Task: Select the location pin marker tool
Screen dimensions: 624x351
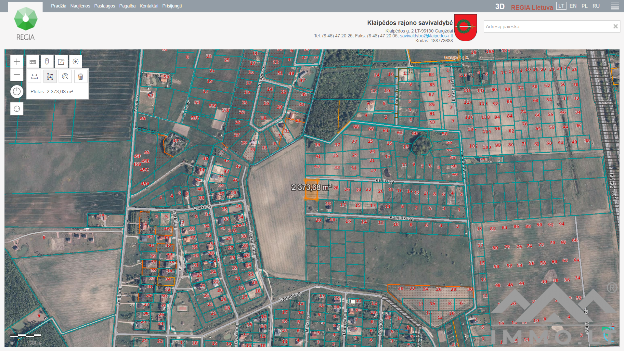Action: 47,61
